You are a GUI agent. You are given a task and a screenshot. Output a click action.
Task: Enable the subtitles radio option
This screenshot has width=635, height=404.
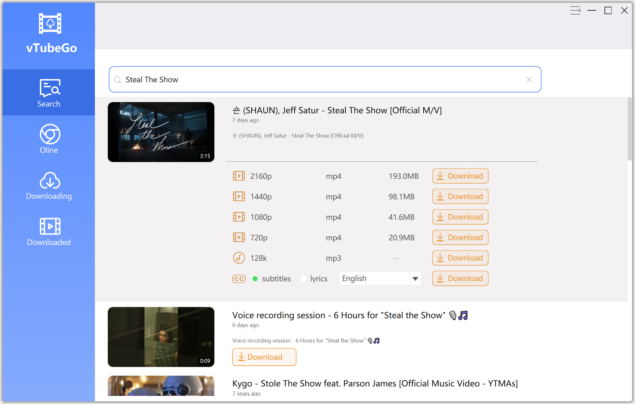[x=255, y=279]
